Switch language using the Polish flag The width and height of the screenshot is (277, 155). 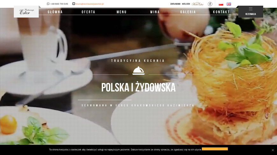point(221,4)
